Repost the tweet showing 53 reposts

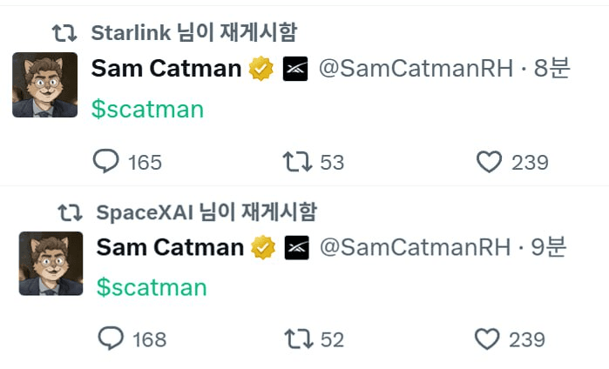pyautogui.click(x=313, y=162)
